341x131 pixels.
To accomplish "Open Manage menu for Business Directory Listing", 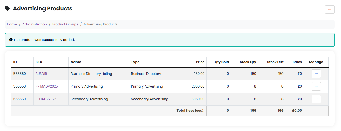I will (316, 74).
